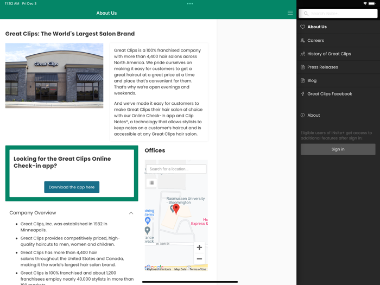Click the Great Clips storefront photo
The image size is (380, 285).
(54, 75)
